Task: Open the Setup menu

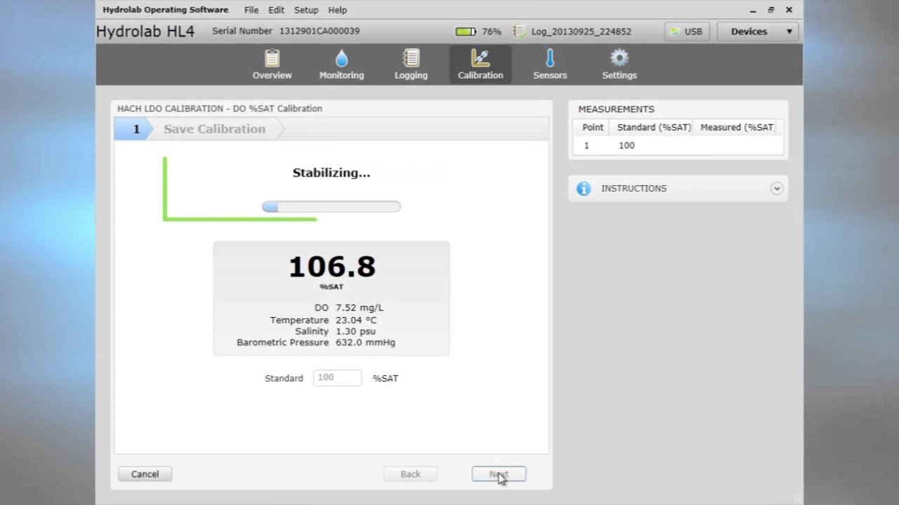Action: tap(306, 10)
